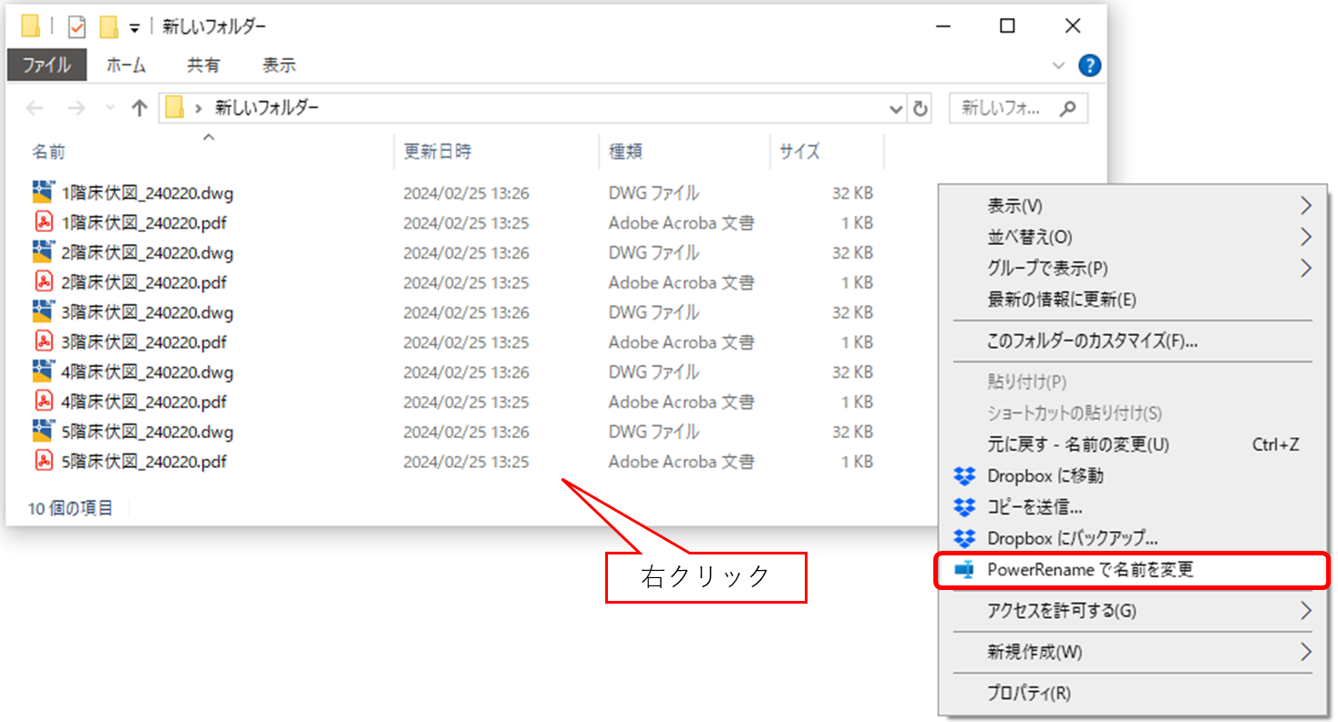Click the new folder icon in quick access toolbar
Screen dimensions: 1338x722
(x=109, y=27)
